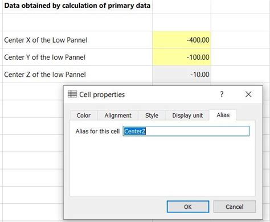Click the Alias for this cell field
The width and height of the screenshot is (270, 222).
click(186, 131)
